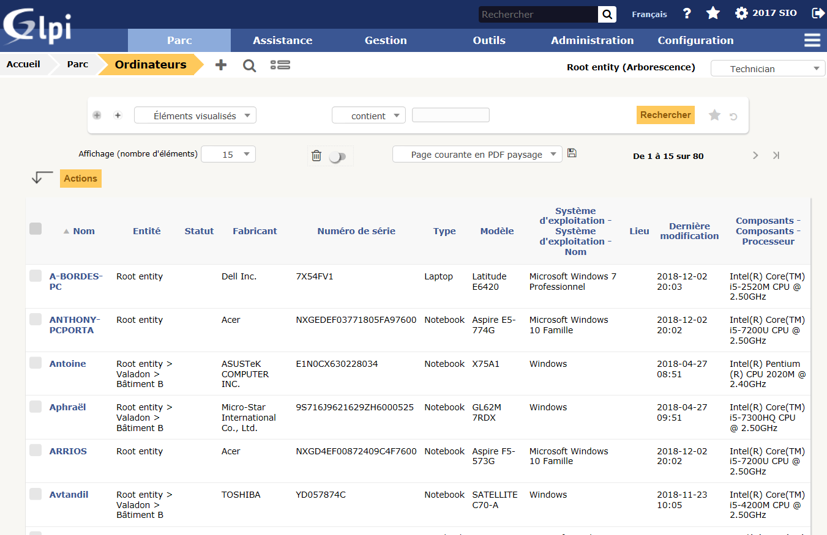The width and height of the screenshot is (827, 535).
Task: Open the number of items dropdown showing 15
Action: tap(228, 155)
